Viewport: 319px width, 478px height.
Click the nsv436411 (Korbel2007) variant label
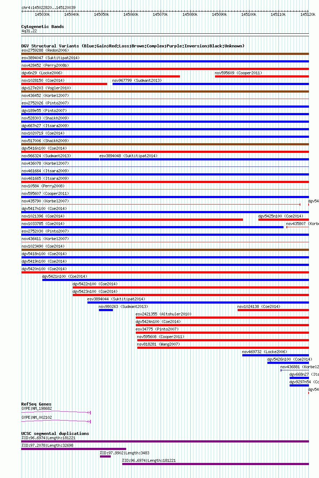point(45,239)
